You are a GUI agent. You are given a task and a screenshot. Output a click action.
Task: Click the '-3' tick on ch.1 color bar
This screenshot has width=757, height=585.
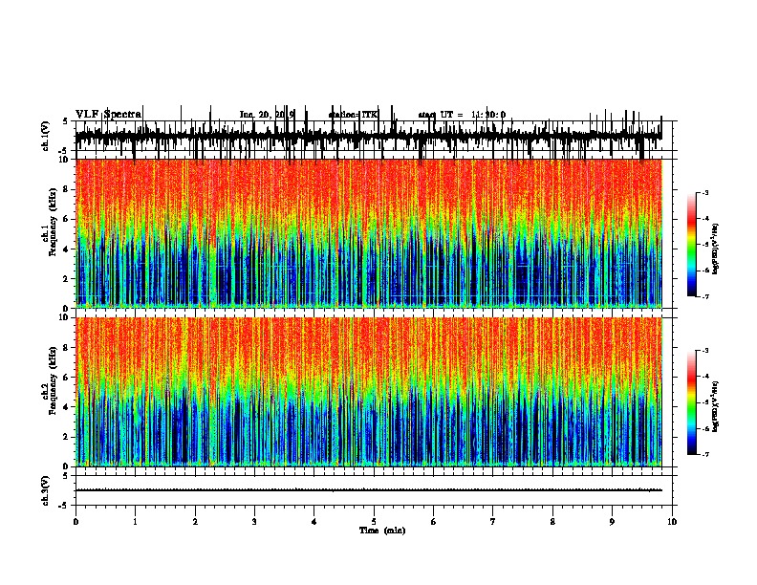[704, 192]
